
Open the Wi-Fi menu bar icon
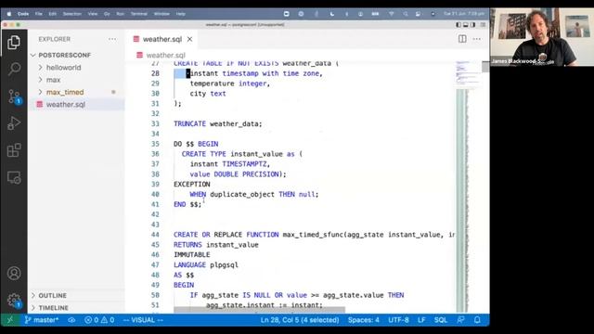click(x=392, y=14)
